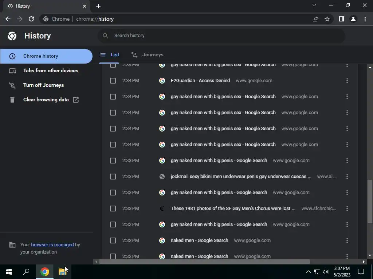Screen dimensions: 373x279
Task: Open the volume control in system tray
Action: (326, 272)
